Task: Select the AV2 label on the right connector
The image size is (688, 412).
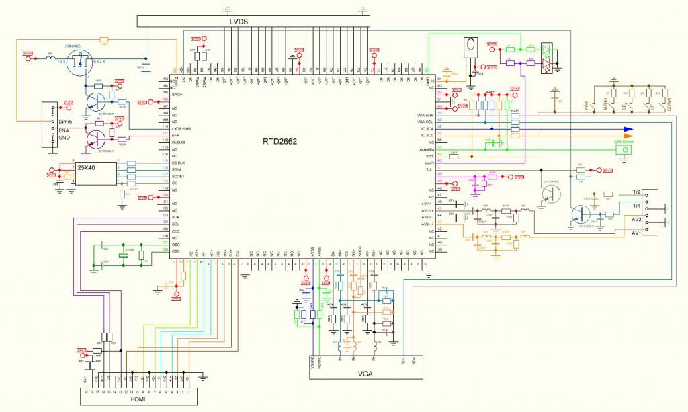Action: (636, 219)
